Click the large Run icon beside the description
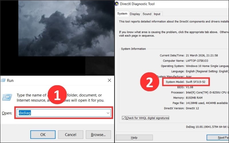This screenshot has height=143, width=229. 7,98
